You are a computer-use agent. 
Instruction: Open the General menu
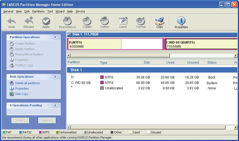pos(8,11)
